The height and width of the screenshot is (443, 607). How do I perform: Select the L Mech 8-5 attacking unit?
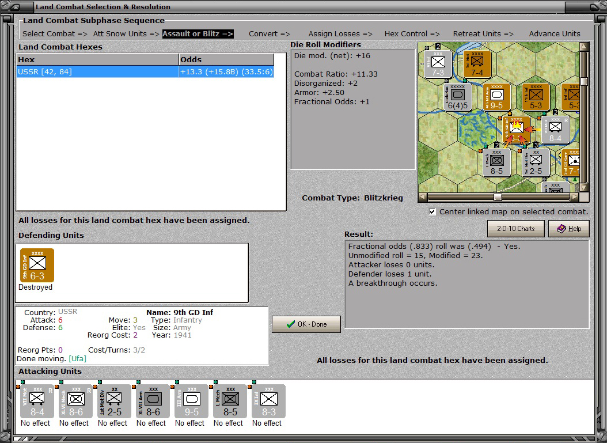coord(230,401)
